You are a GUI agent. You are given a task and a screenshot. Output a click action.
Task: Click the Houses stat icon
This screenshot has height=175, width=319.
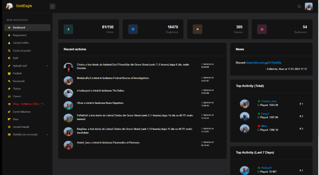[x=197, y=29]
